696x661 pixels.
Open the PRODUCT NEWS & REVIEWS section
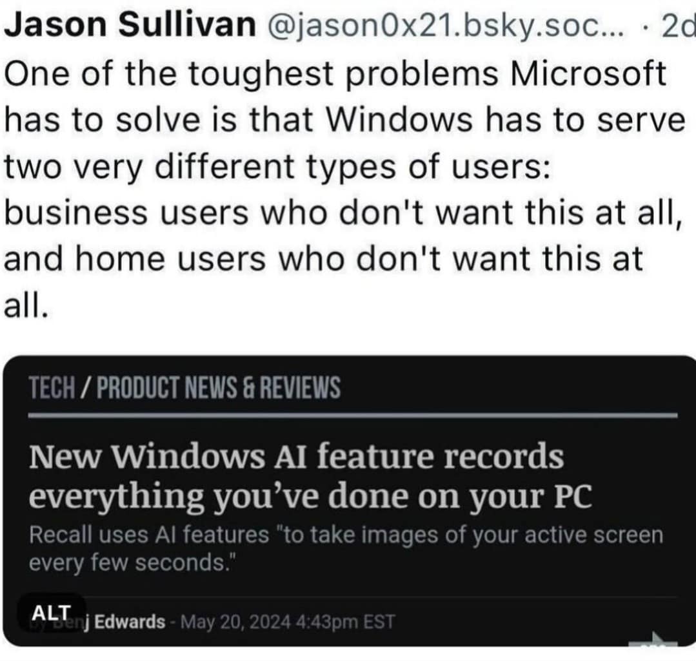pyautogui.click(x=219, y=388)
